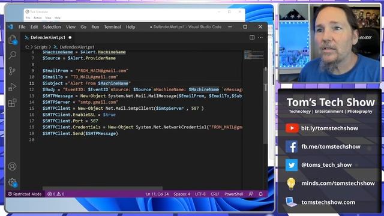Click $Subject variable on line 11
This screenshot has height=216, width=384.
tap(52, 83)
